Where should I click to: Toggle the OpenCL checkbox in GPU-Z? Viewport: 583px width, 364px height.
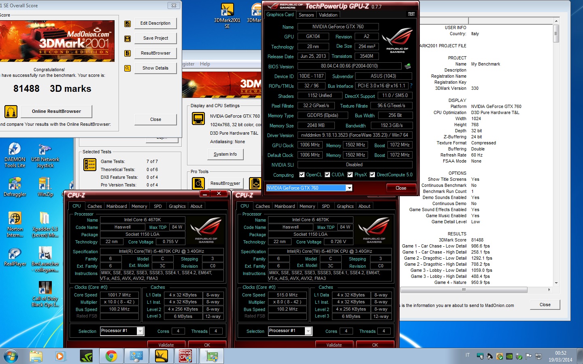coord(302,175)
